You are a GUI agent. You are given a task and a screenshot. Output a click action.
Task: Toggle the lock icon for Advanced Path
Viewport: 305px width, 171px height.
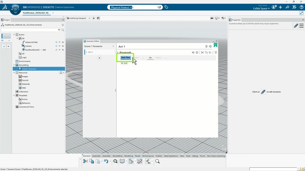pos(63,42)
